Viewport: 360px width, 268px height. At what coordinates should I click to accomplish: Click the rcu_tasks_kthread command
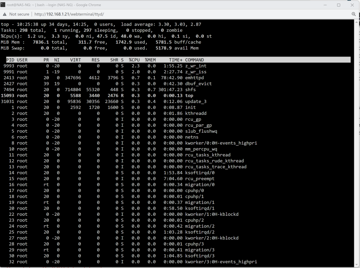click(x=208, y=155)
